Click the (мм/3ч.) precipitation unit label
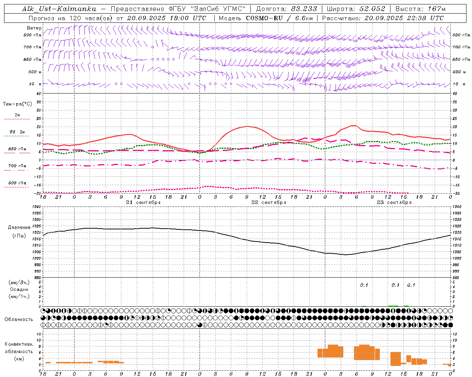 pos(19,282)
